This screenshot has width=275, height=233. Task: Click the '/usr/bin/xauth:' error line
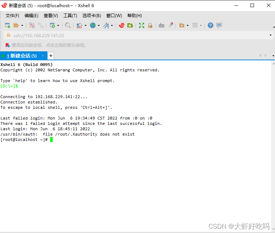(68, 134)
